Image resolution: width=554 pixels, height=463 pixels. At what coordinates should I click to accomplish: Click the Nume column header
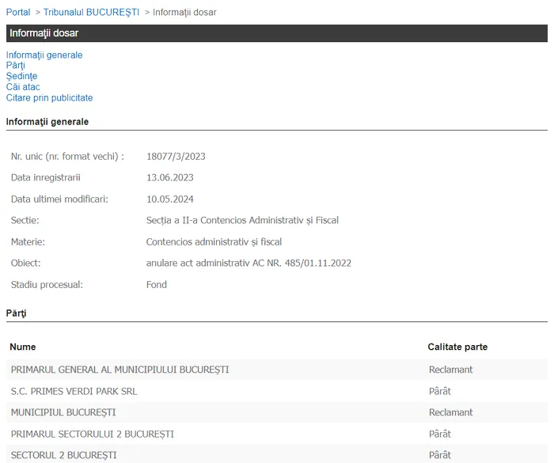pos(23,347)
